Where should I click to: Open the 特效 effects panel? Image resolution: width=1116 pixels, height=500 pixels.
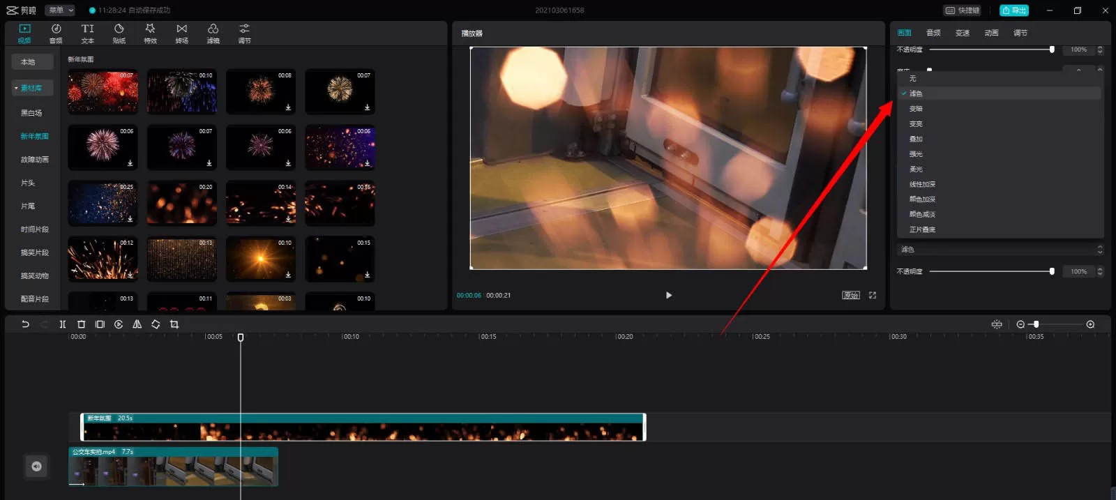150,33
